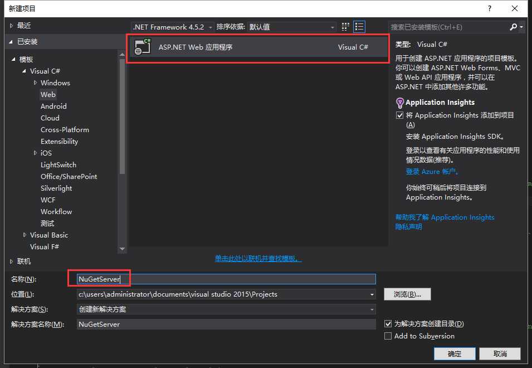Expand the 联机 section
The width and height of the screenshot is (532, 368).
[x=11, y=262]
